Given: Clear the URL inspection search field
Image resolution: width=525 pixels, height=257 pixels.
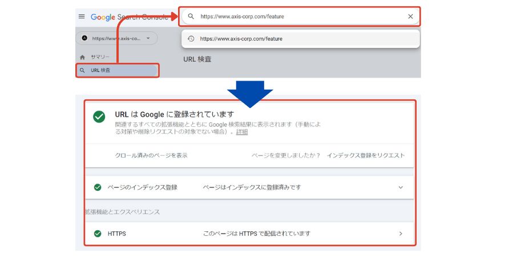Looking at the screenshot, I should [410, 17].
